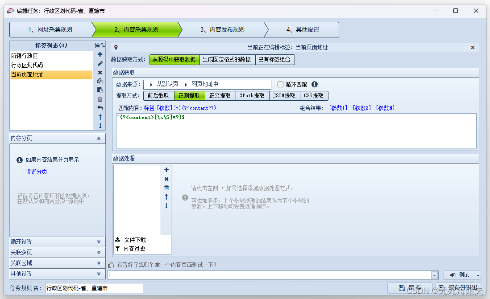This screenshot has height=299, width=490.
Task: Delete selected tag with the X icon
Action: 100,73
